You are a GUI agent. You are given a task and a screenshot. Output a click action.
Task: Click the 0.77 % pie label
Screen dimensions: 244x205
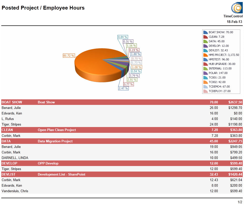pyautogui.click(x=128, y=84)
